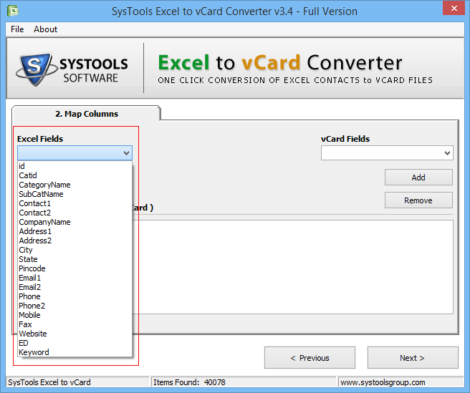Viewport: 470px width, 393px height.
Task: Click 'Items Found: 40078' in status bar
Action: tap(189, 382)
